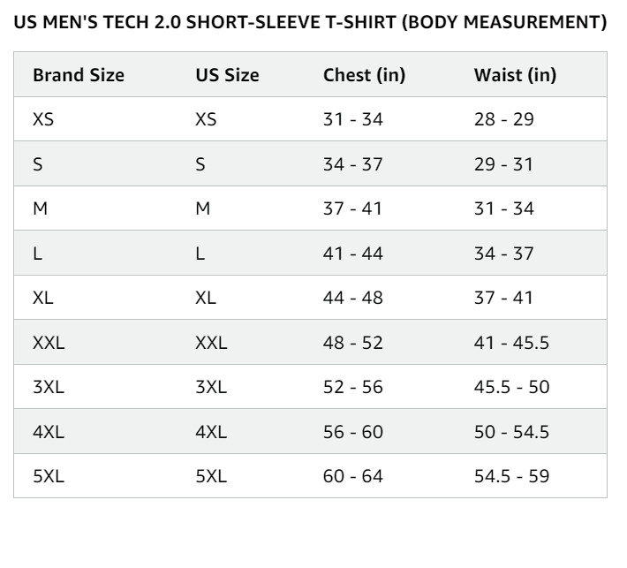
Task: Select waist value 29 - 31
Action: click(503, 164)
